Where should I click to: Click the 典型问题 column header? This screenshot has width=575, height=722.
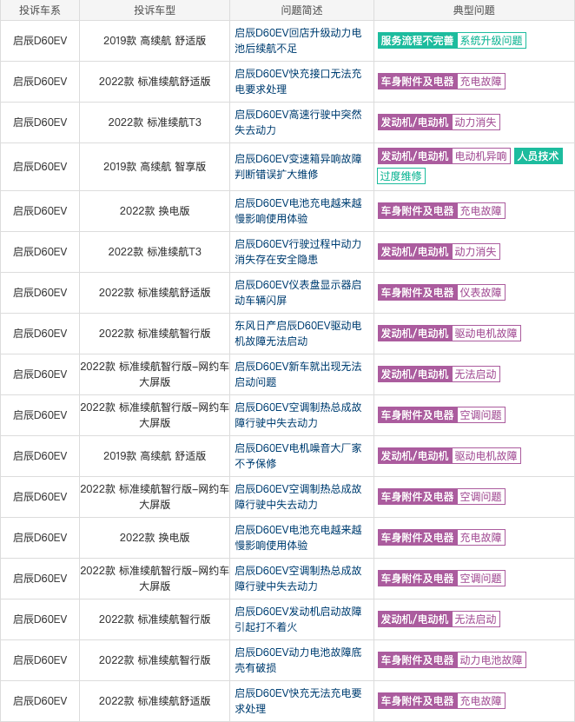pos(473,10)
